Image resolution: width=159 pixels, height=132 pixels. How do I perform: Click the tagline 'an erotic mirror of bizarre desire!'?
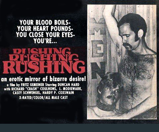pyautogui.click(x=43, y=79)
